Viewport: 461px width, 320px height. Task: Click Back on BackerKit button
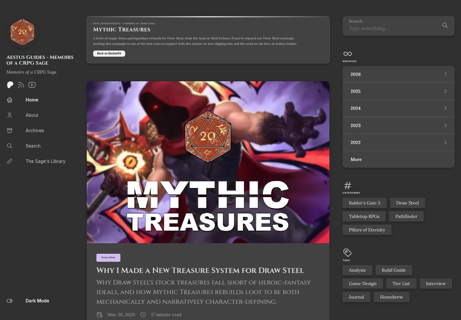[109, 53]
